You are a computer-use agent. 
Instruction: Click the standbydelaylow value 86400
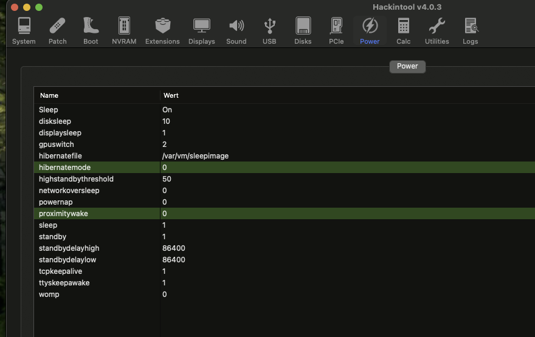click(x=174, y=260)
